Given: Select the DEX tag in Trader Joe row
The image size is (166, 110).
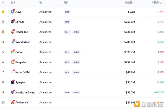Looking at the screenshot, I should [x=67, y=32].
